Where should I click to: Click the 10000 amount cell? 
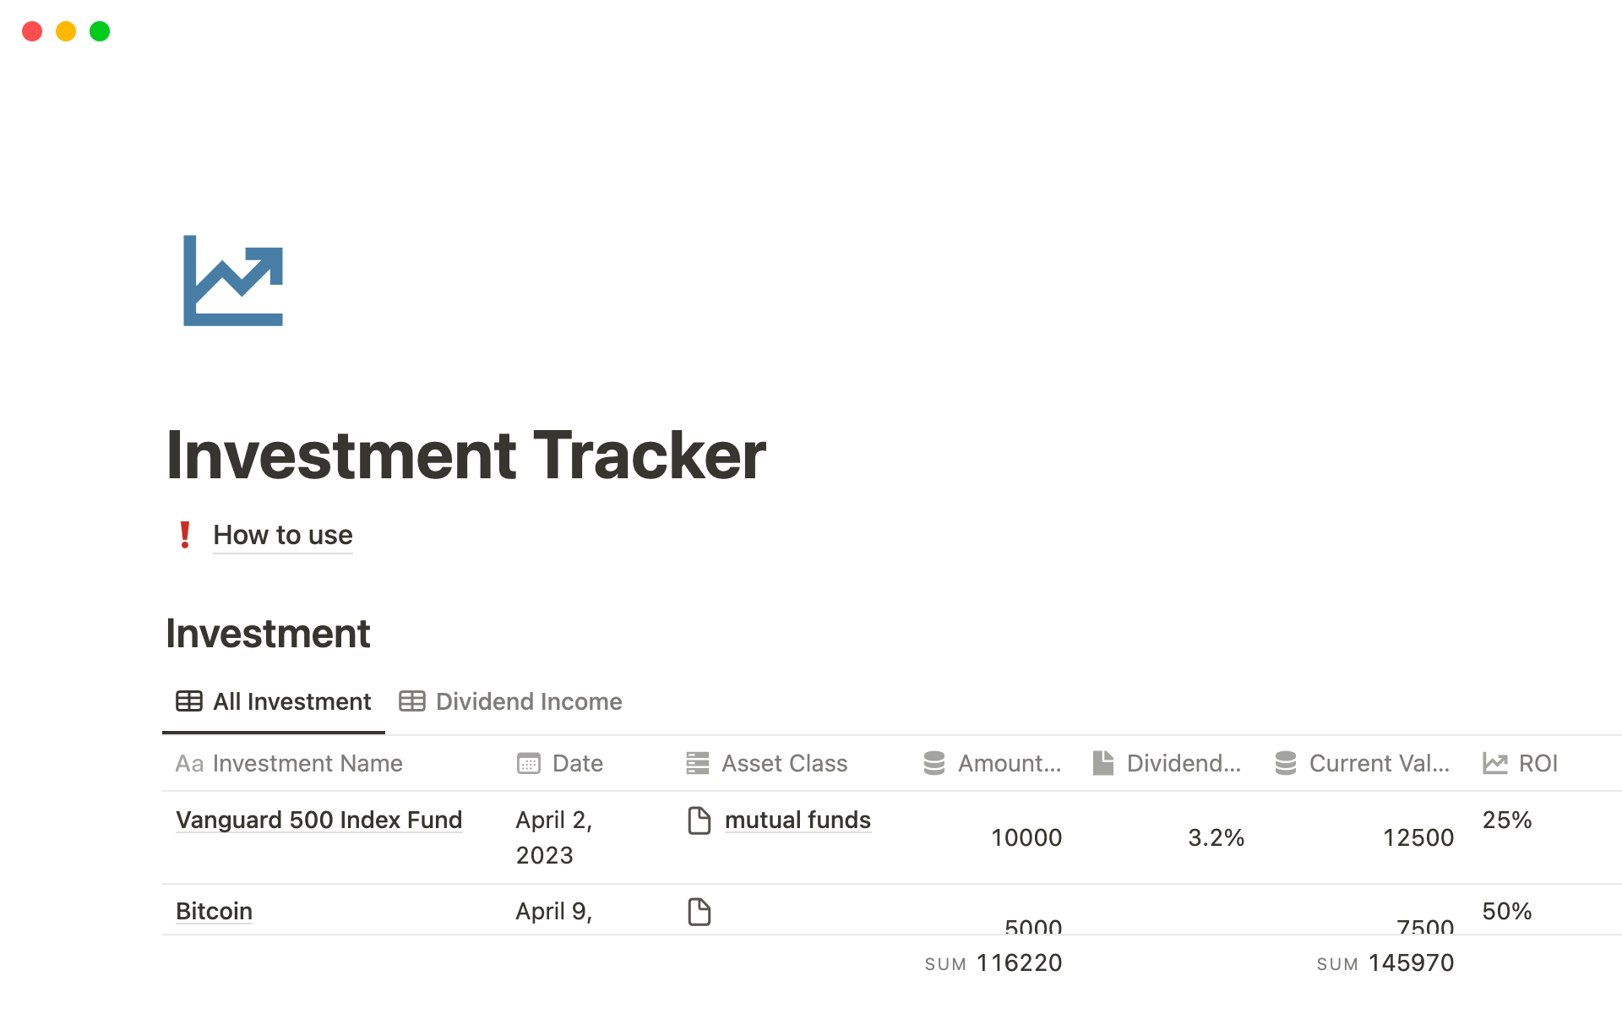1026,837
